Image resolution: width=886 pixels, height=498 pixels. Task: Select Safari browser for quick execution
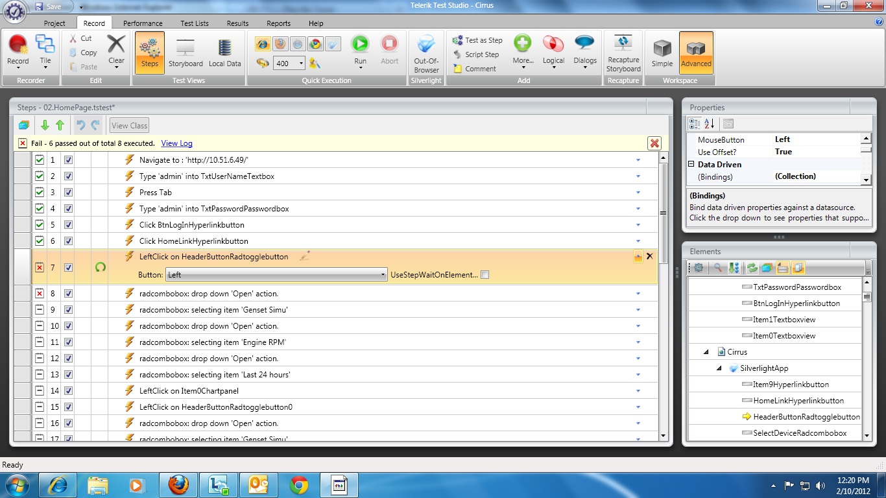point(298,44)
